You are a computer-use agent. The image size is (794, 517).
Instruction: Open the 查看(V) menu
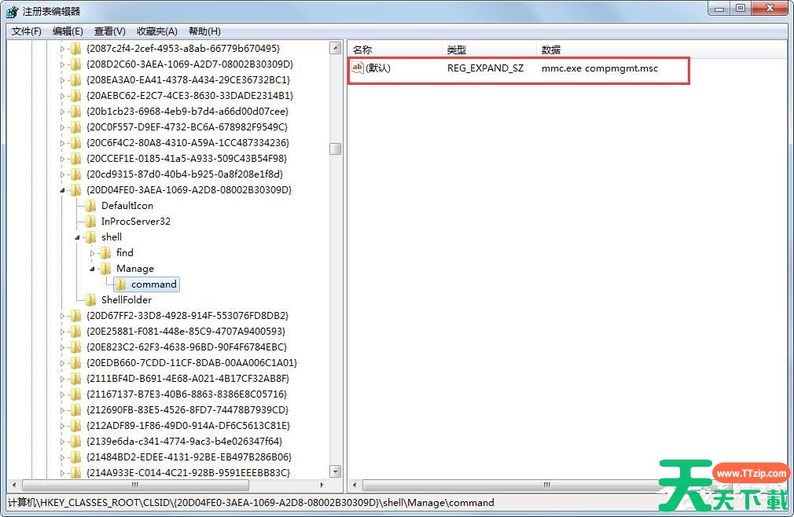[109, 31]
